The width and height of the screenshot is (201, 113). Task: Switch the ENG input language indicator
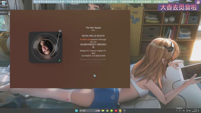183,111
